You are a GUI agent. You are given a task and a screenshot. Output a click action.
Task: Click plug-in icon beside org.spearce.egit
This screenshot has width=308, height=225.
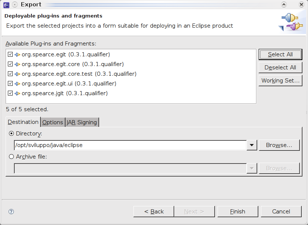click(17, 54)
